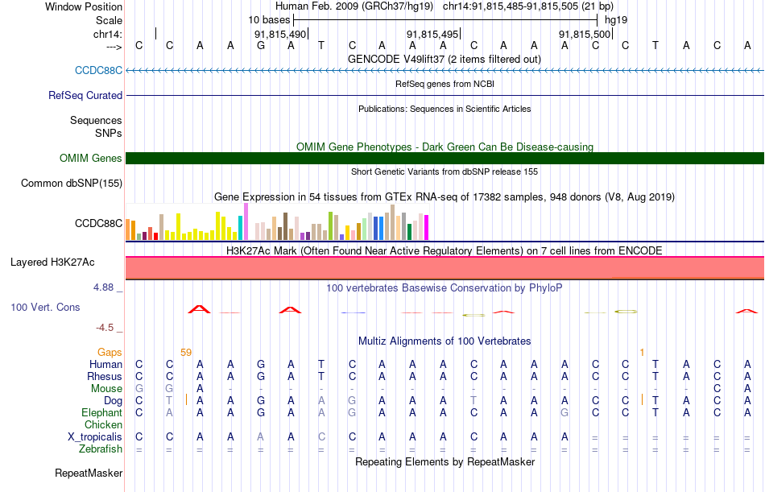
Task: Click the GTEx Gene Expression track title
Action: (445, 196)
